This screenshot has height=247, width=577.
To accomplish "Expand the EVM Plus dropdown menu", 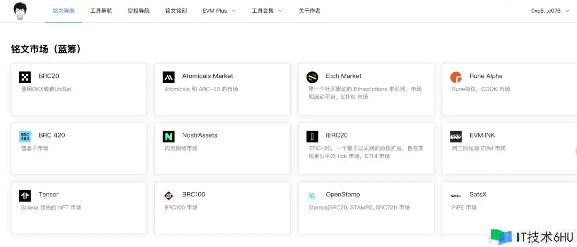I will point(219,11).
